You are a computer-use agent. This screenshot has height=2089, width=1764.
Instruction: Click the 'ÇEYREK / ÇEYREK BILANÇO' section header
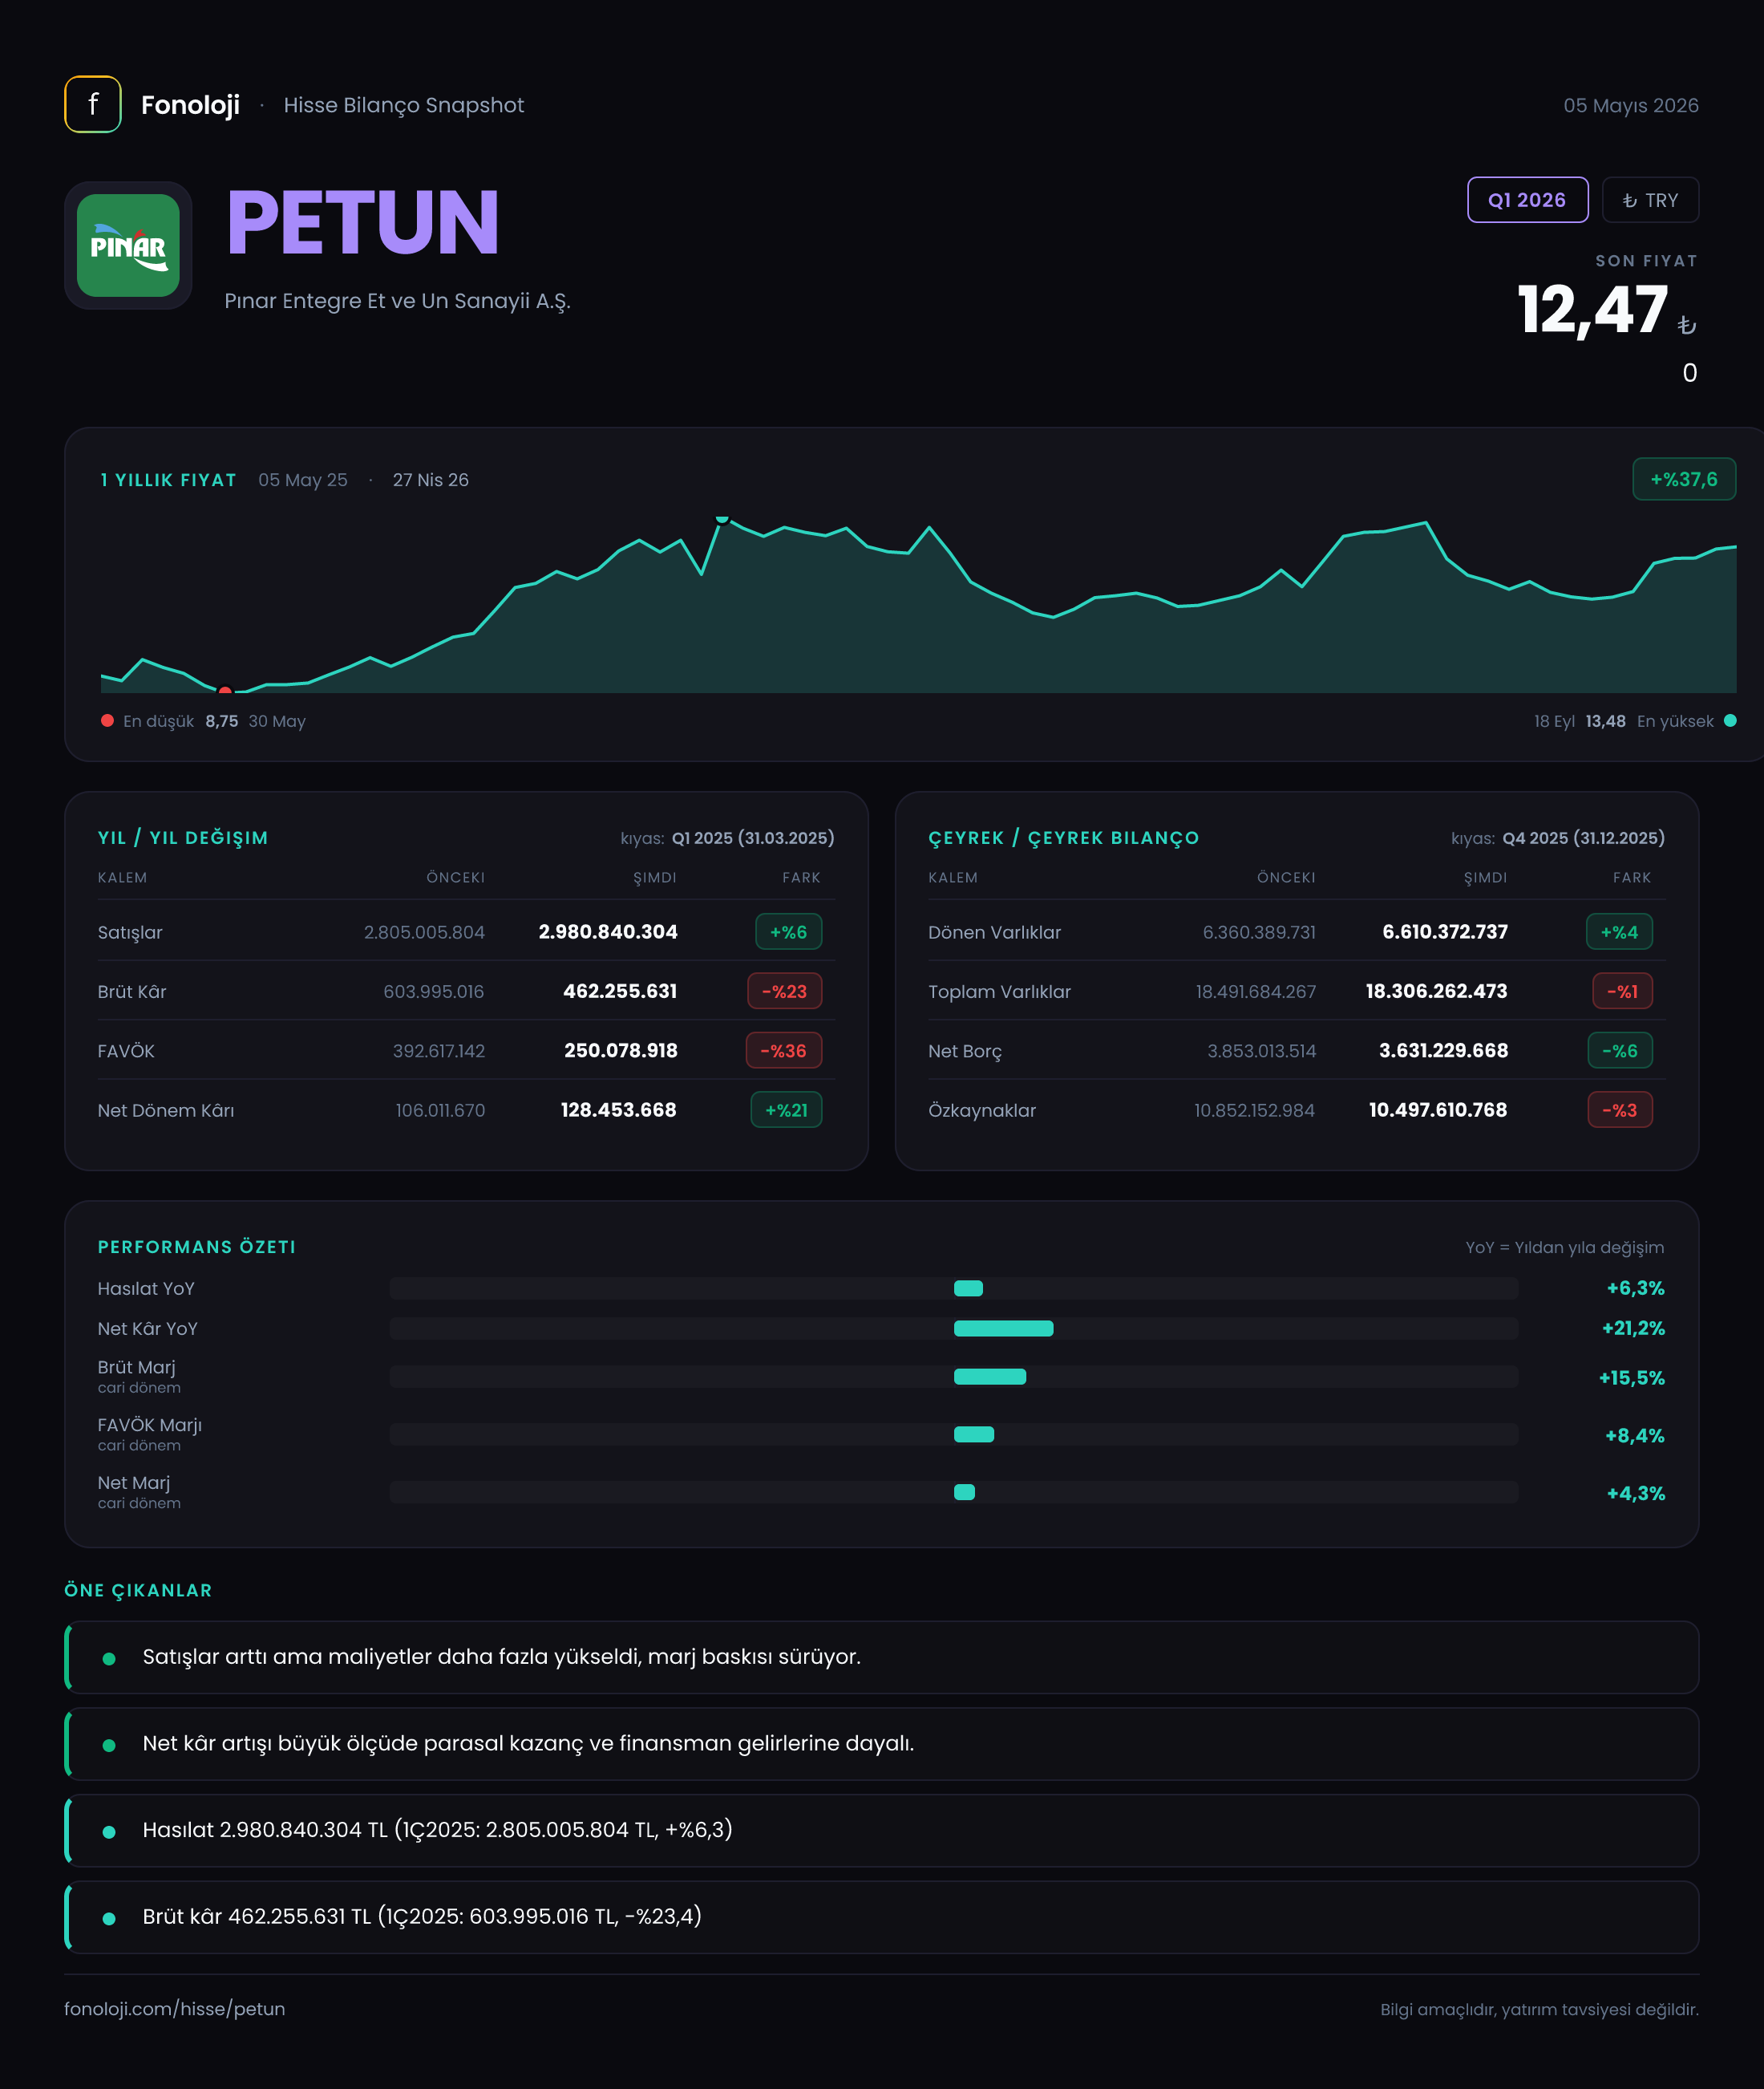(x=1063, y=838)
